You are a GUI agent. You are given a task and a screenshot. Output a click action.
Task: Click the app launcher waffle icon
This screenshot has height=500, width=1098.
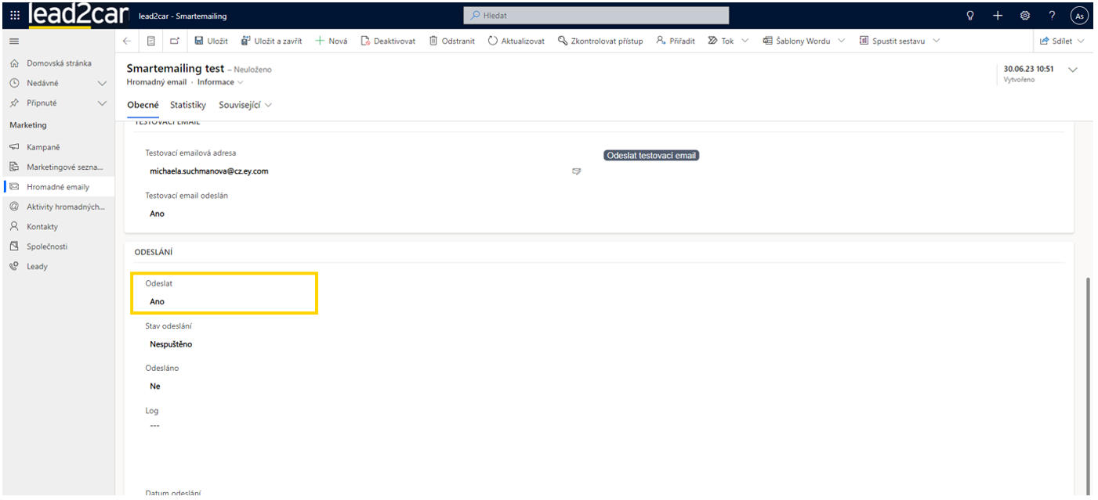15,16
